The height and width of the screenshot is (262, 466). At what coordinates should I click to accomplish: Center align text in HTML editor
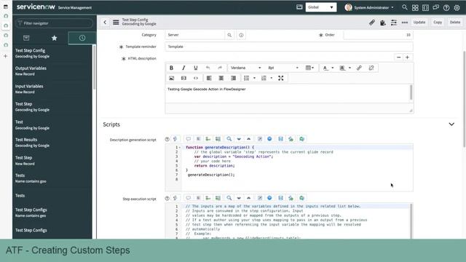pos(221,78)
